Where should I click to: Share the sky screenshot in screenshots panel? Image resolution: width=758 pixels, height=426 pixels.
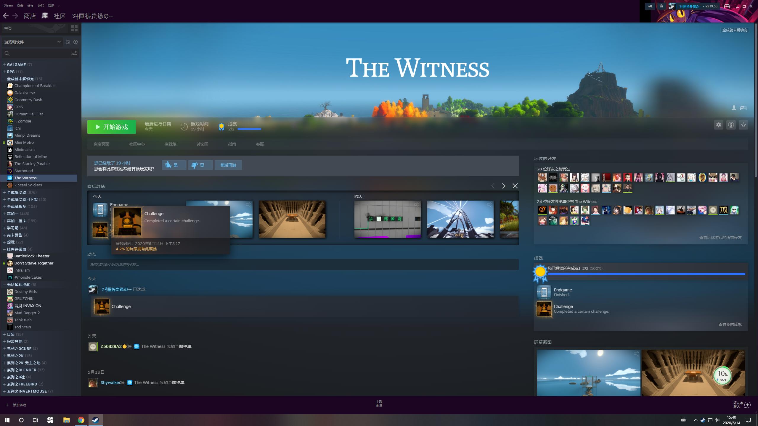(x=636, y=354)
